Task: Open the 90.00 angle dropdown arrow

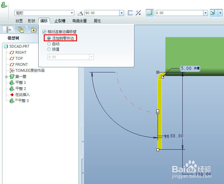Action: tap(122, 13)
